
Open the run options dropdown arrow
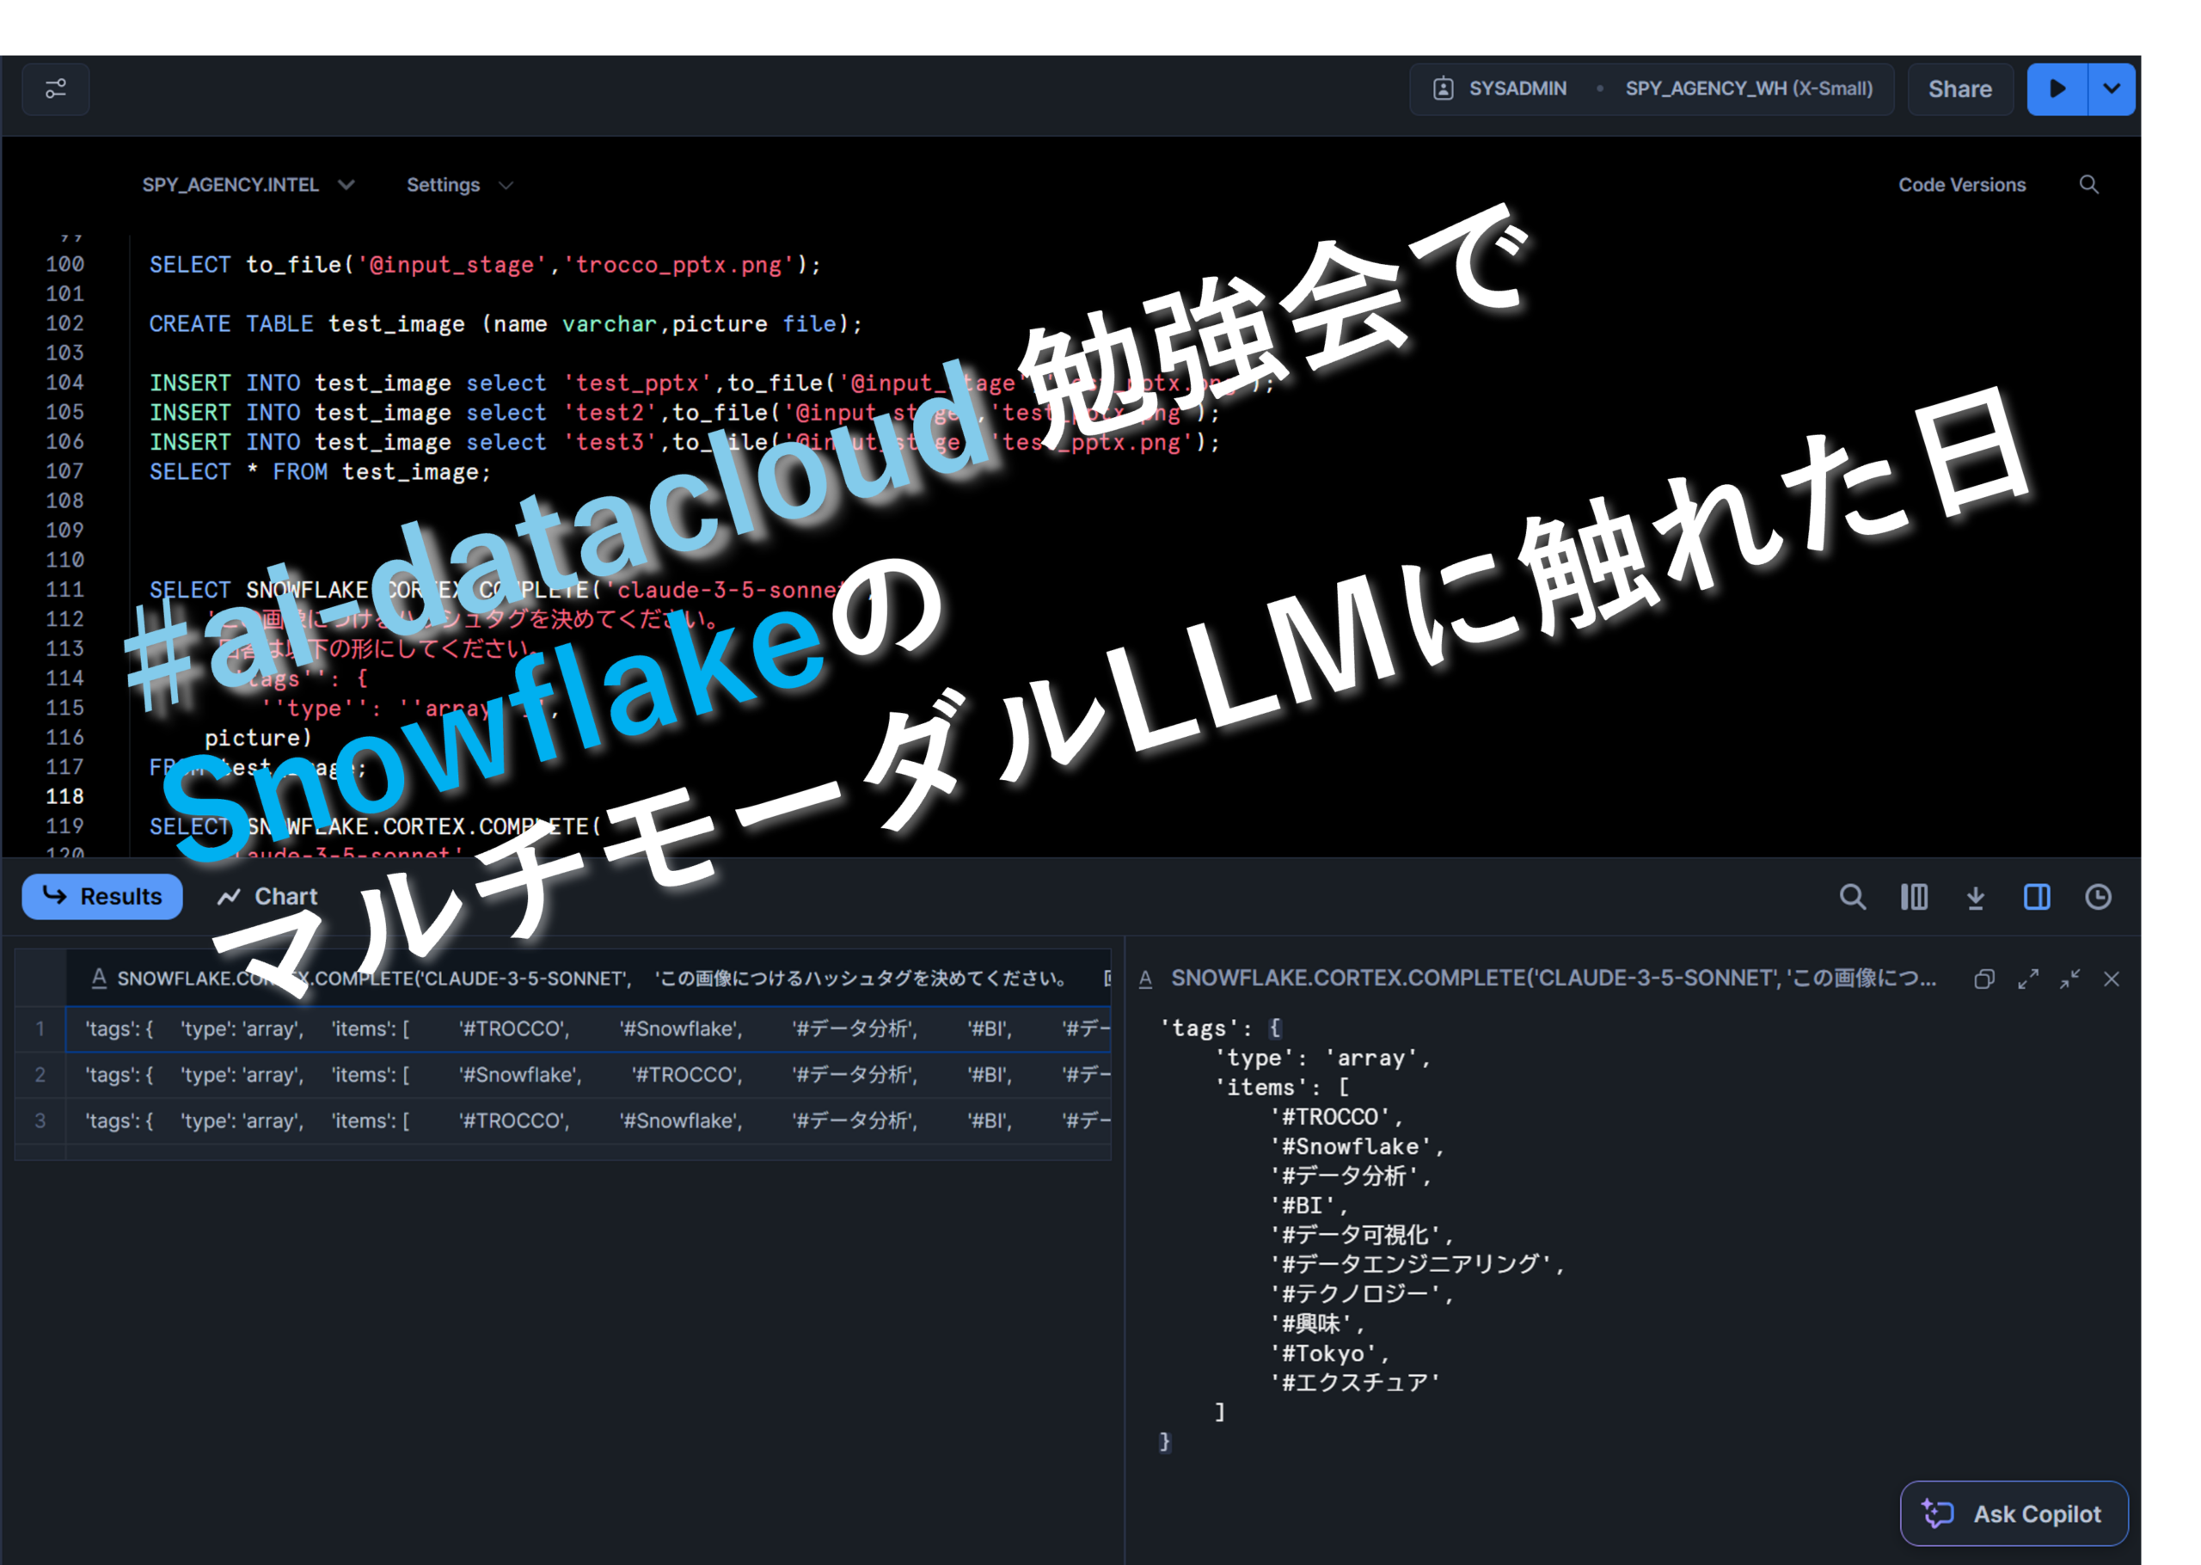point(2112,89)
